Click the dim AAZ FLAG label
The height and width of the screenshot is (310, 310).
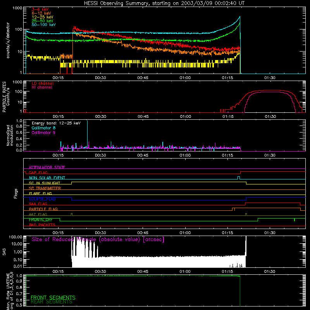pos(38,214)
